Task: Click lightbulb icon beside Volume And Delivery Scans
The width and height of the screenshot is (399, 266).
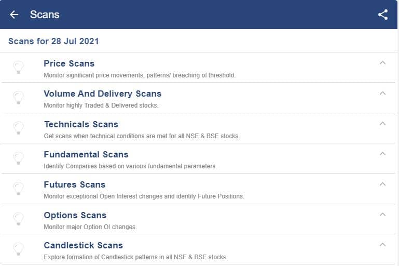Action: 18,98
